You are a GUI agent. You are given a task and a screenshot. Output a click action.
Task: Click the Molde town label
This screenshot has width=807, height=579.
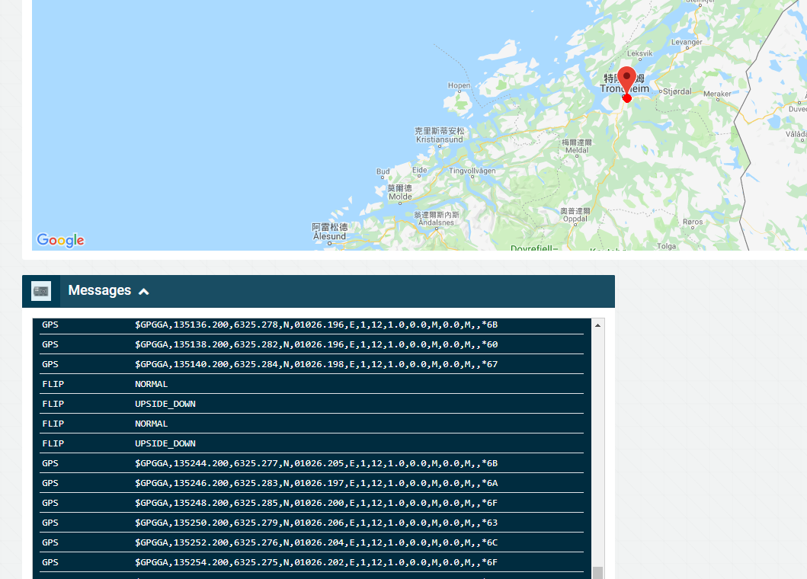point(400,197)
